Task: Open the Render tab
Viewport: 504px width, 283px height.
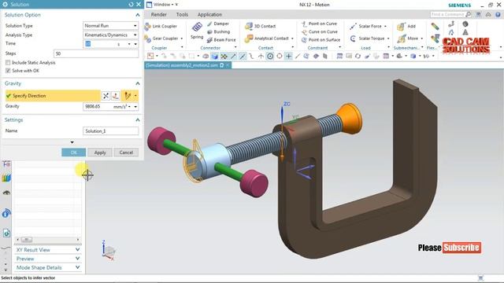Action: [x=159, y=14]
